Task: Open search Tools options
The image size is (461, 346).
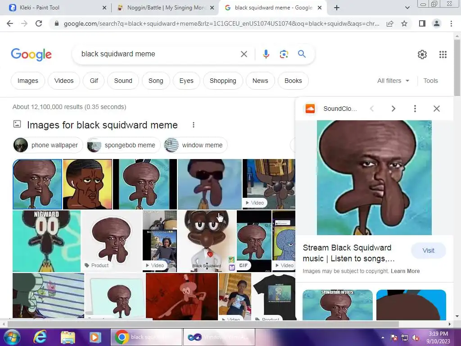Action: click(x=430, y=81)
